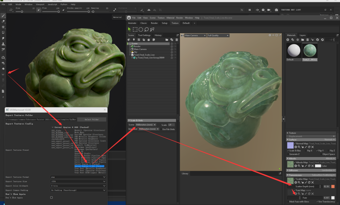Open the Main Camera dropdown

coord(195,35)
